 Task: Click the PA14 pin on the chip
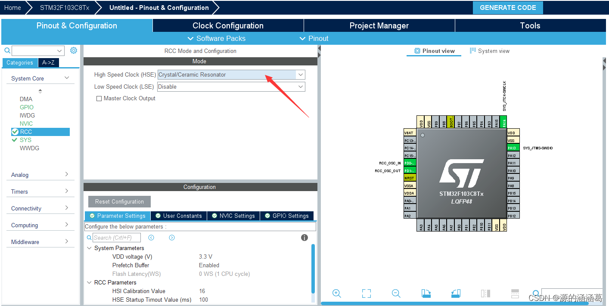click(503, 122)
